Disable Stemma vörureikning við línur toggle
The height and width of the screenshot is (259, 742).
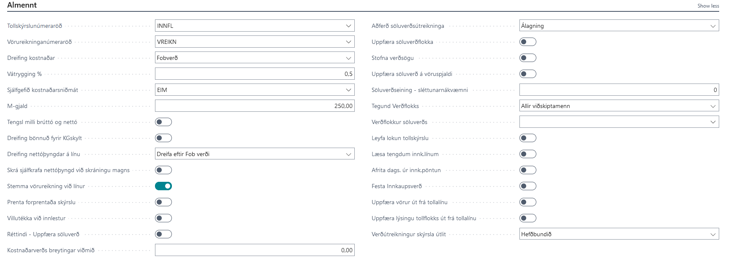click(x=163, y=186)
